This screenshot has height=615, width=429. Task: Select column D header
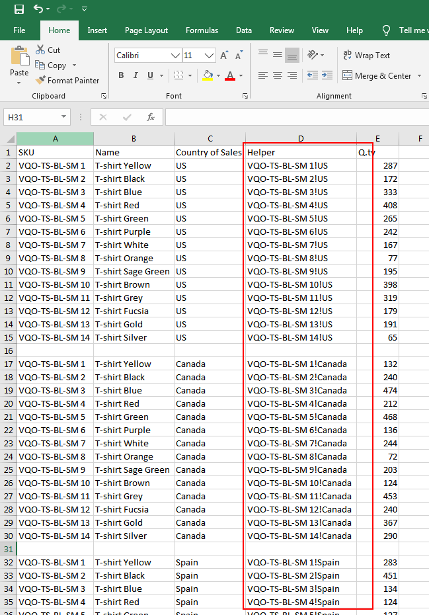point(301,139)
